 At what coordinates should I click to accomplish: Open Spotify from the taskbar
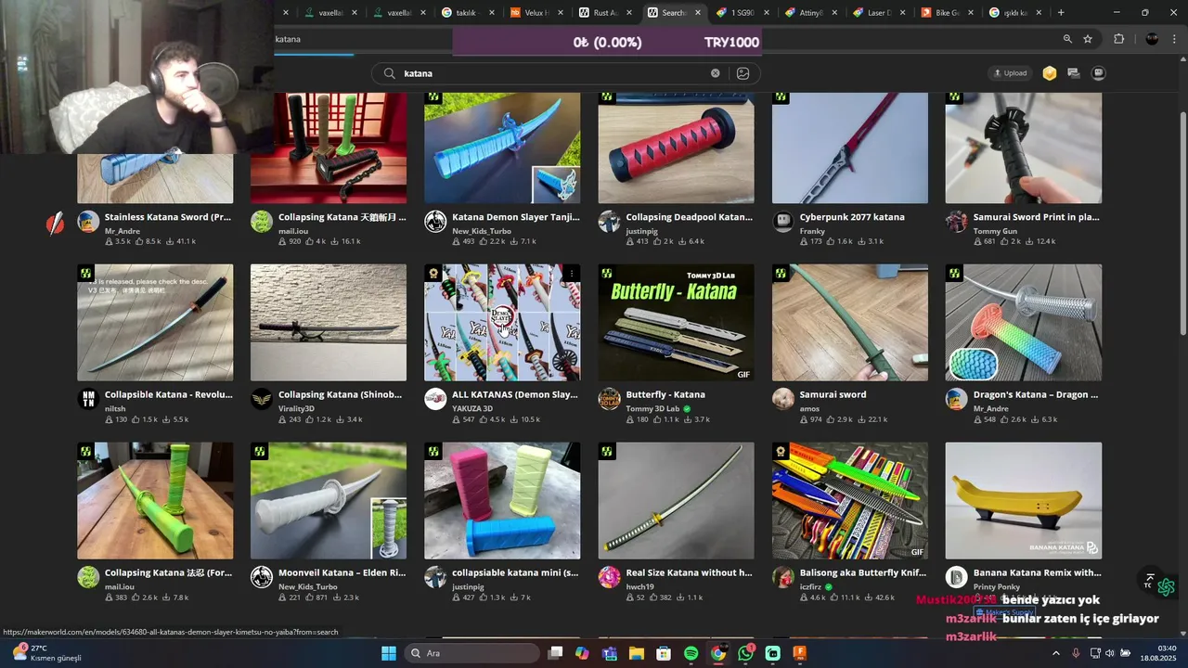(691, 653)
